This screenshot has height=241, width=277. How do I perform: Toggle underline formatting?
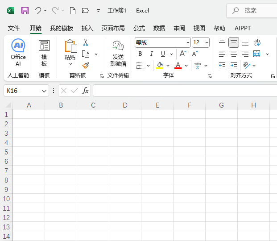[x=163, y=54]
